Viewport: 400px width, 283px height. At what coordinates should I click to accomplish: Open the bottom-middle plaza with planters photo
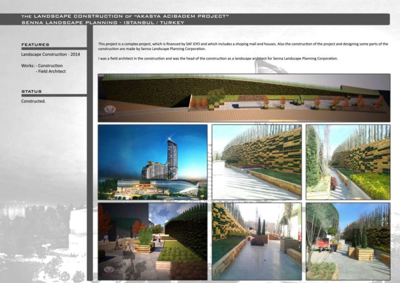[x=257, y=241]
